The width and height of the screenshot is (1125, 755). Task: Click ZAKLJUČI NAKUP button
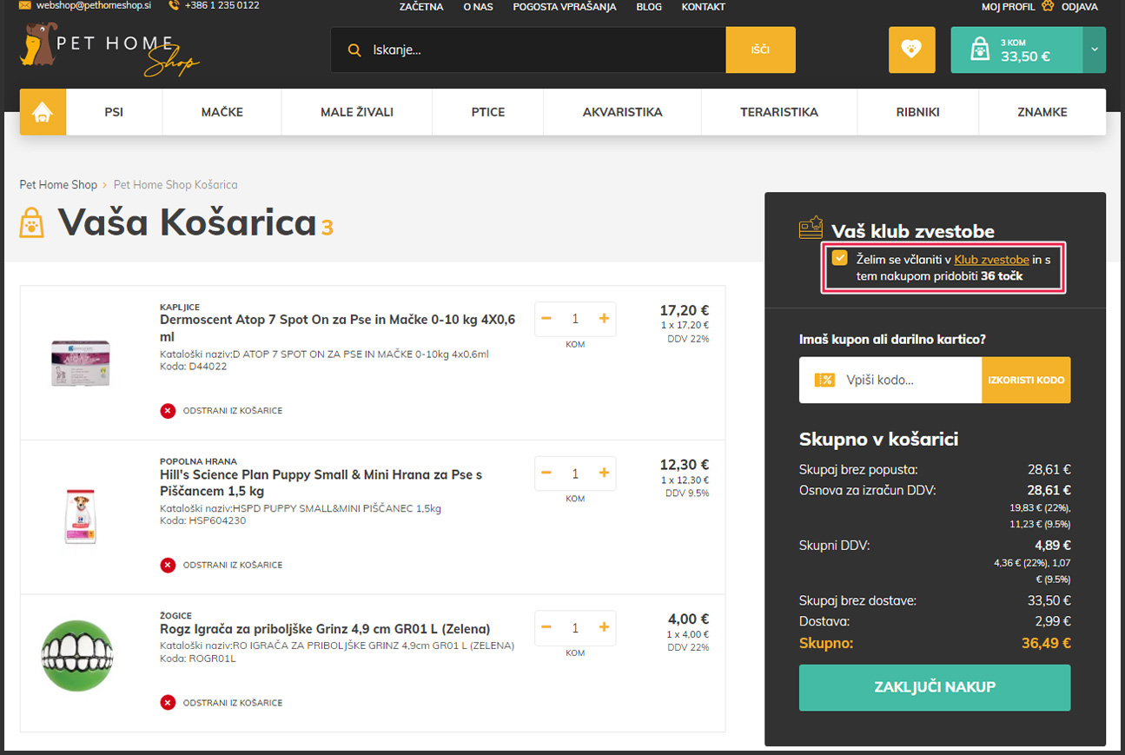tap(935, 687)
